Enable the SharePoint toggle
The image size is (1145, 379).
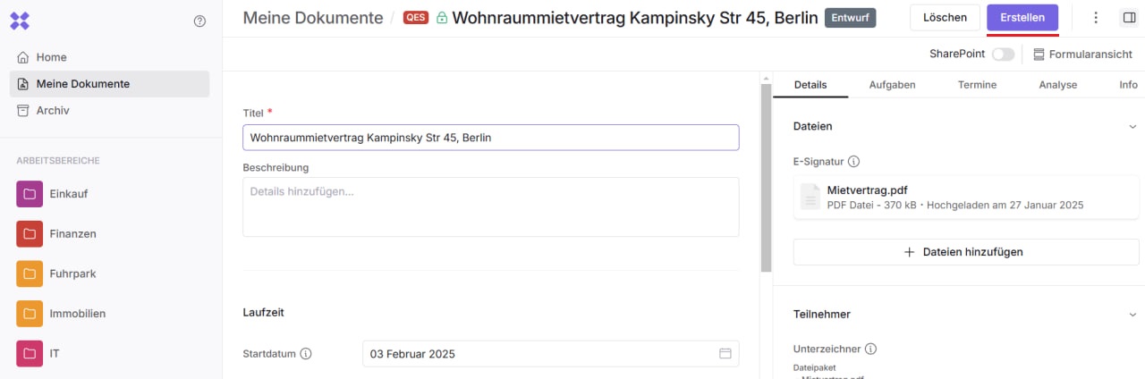(x=1003, y=55)
